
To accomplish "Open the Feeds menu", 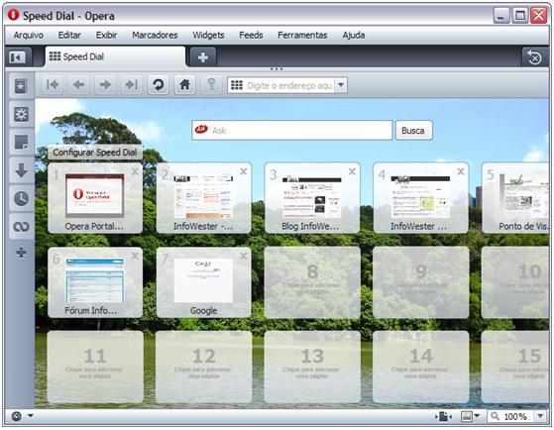I will 251,35.
